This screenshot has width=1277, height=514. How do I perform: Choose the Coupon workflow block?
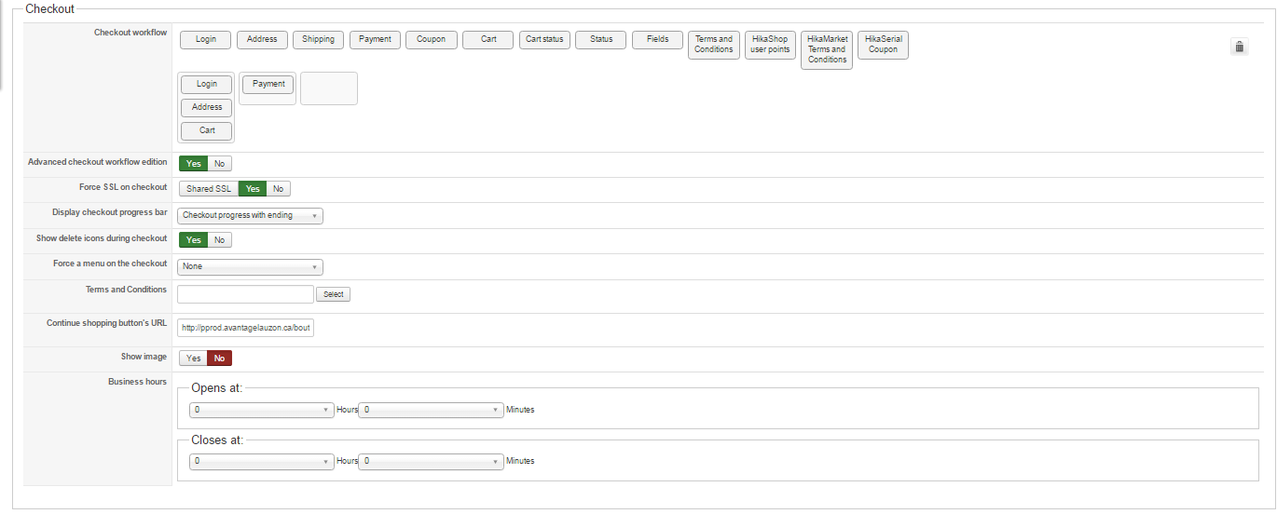click(x=432, y=39)
